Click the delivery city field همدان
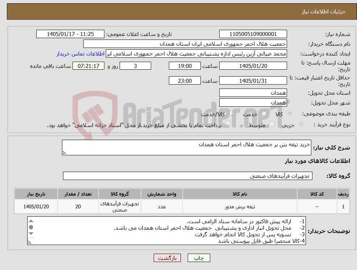The height and width of the screenshot is (270, 357). tap(253, 103)
